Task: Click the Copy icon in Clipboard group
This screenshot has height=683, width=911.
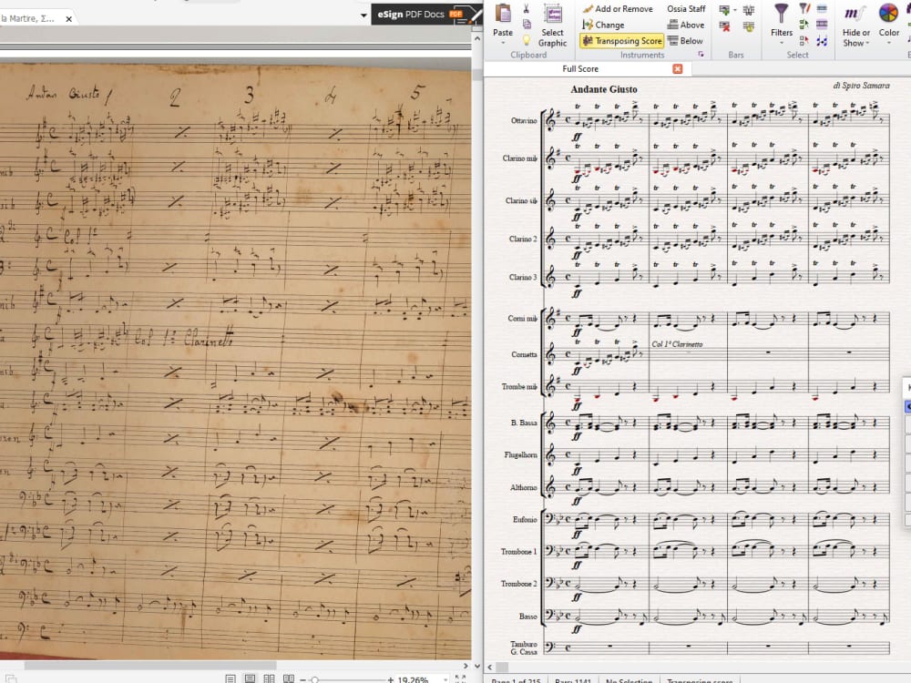Action: tap(527, 25)
